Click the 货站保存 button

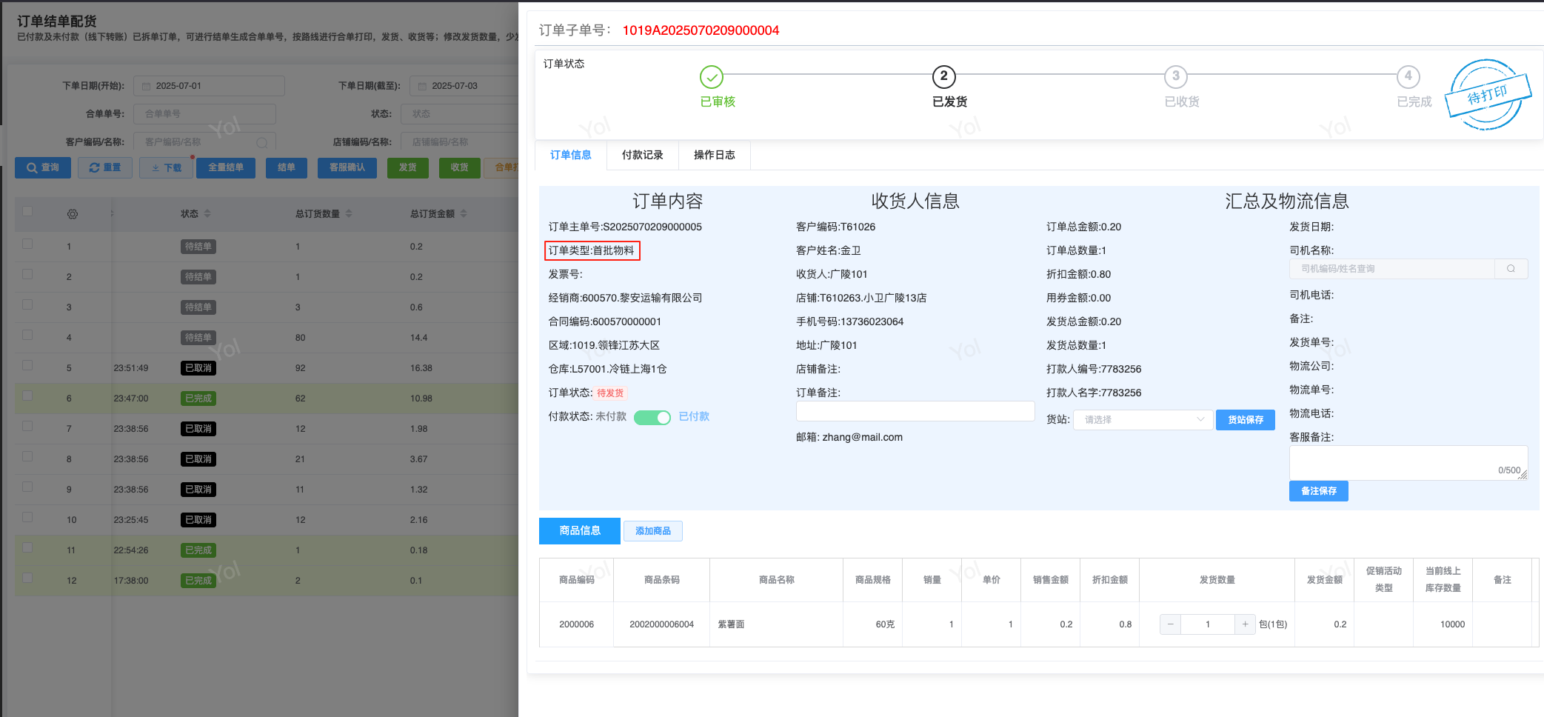click(1245, 420)
